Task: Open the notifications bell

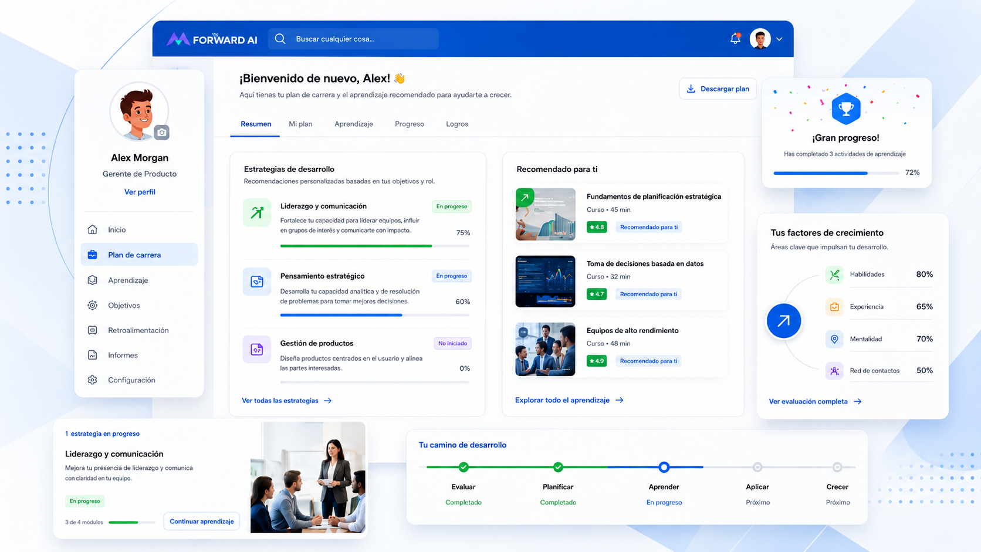Action: pyautogui.click(x=735, y=39)
